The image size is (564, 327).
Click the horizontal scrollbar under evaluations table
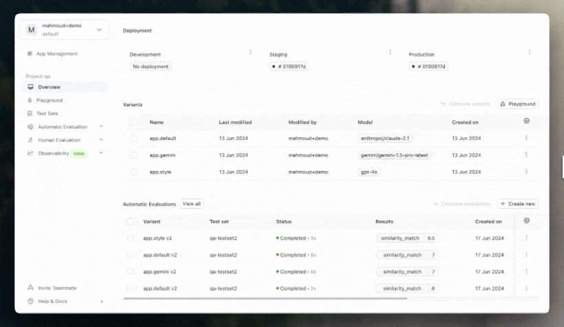(x=265, y=298)
